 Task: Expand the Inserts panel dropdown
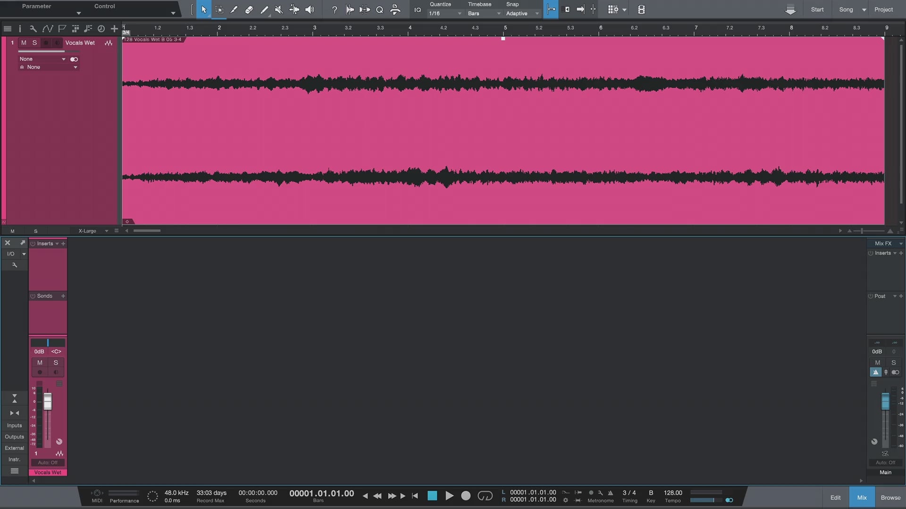[x=57, y=243]
